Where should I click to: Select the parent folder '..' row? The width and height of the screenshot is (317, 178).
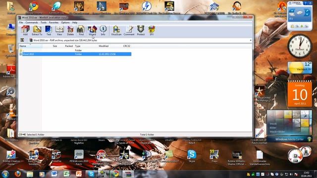click(x=75, y=50)
